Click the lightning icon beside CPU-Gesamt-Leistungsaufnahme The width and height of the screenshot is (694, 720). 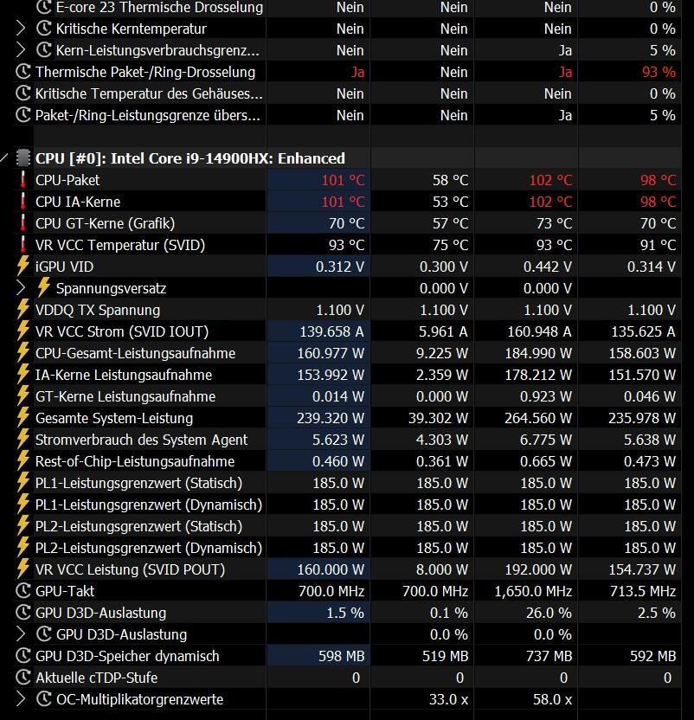[23, 353]
